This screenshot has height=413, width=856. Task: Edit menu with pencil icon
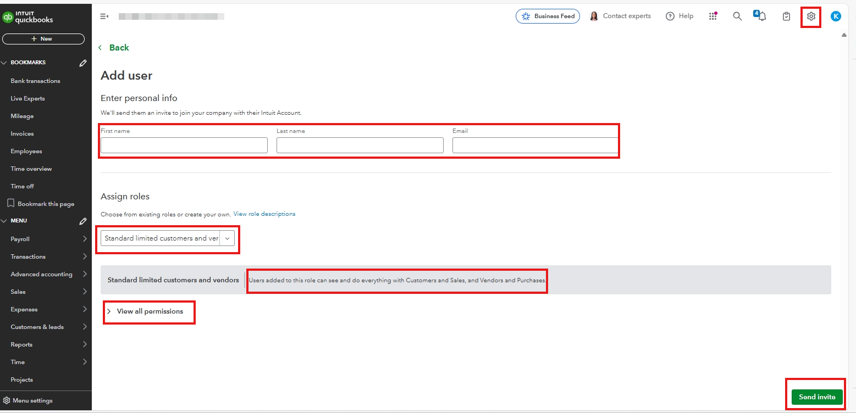(x=83, y=221)
